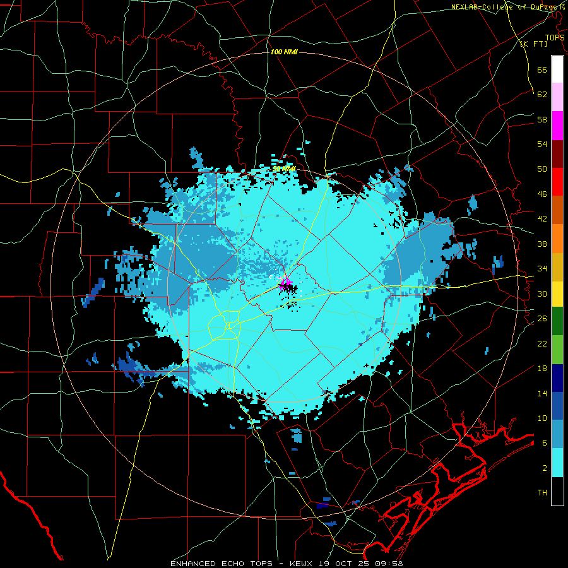Image resolution: width=568 pixels, height=568 pixels.
Task: Click the '10' legend value
Action: point(542,418)
